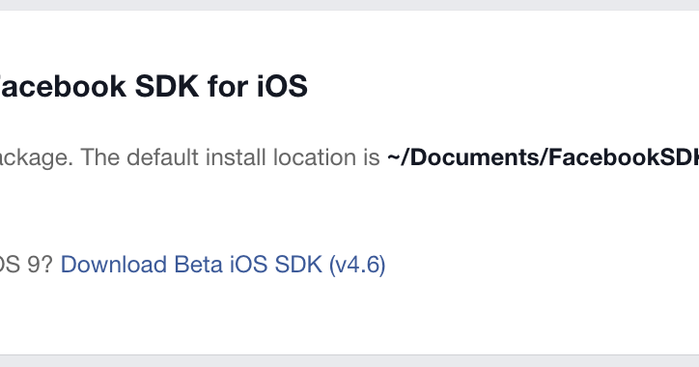This screenshot has width=699, height=367.
Task: Click the word 'SDK' in the heading
Action: pyautogui.click(x=167, y=86)
